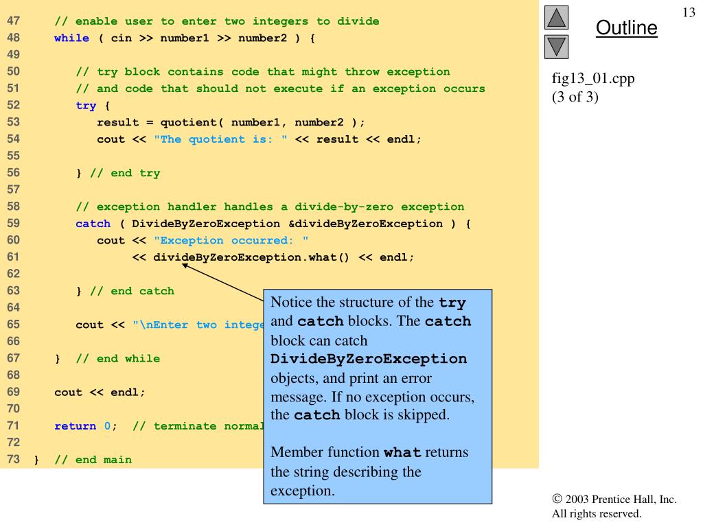Click "cout << endl;" on line 69
703x527 pixels.
click(100, 393)
